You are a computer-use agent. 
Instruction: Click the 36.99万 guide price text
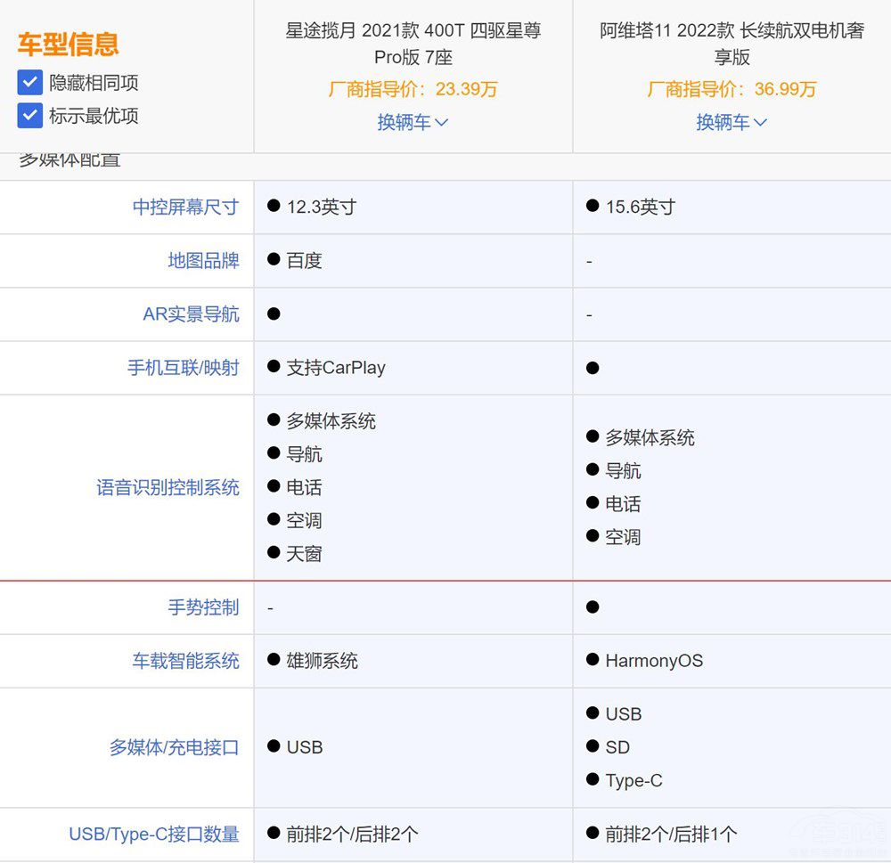(x=784, y=89)
